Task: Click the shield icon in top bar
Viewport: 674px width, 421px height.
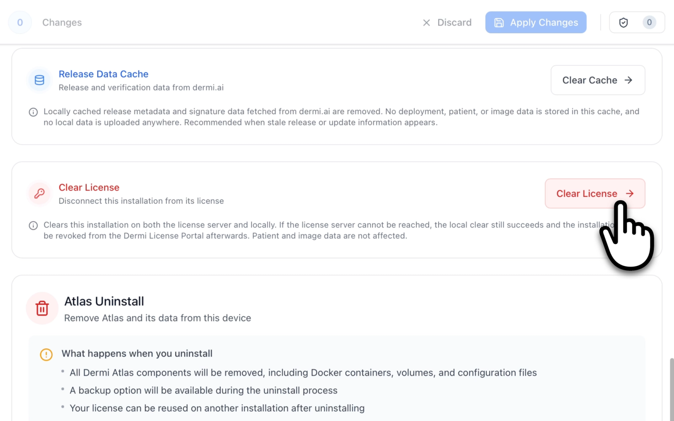Action: [x=623, y=23]
